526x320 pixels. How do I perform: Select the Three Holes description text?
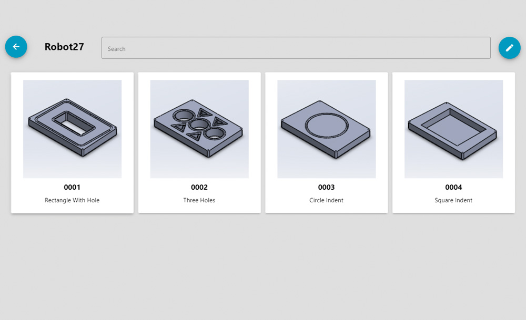pos(199,200)
